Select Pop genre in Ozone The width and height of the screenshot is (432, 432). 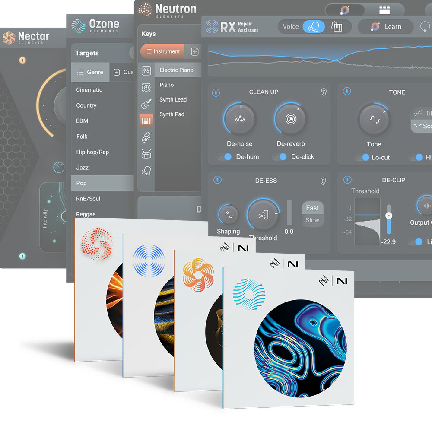(102, 183)
